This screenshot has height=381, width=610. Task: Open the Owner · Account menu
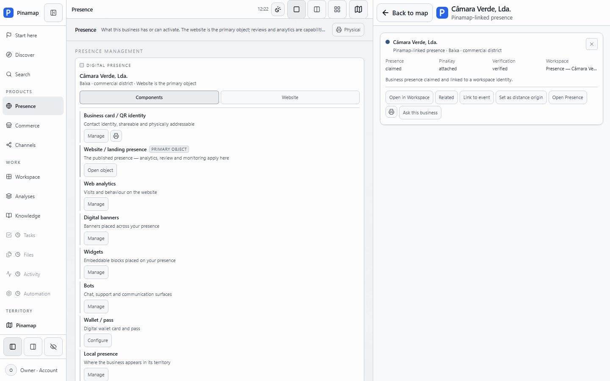(x=33, y=370)
